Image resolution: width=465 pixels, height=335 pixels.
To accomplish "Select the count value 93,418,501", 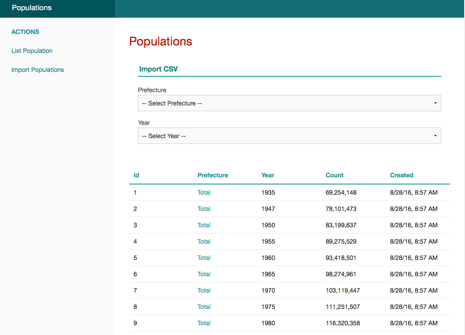I will tap(341, 258).
